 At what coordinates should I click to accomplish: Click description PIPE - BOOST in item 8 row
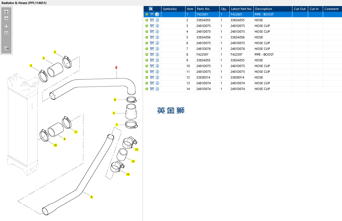[264, 54]
